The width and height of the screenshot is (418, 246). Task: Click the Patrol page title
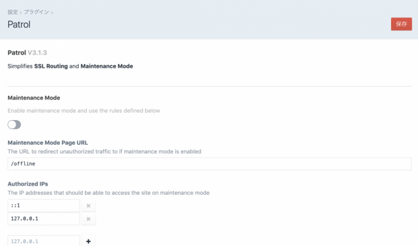click(20, 24)
